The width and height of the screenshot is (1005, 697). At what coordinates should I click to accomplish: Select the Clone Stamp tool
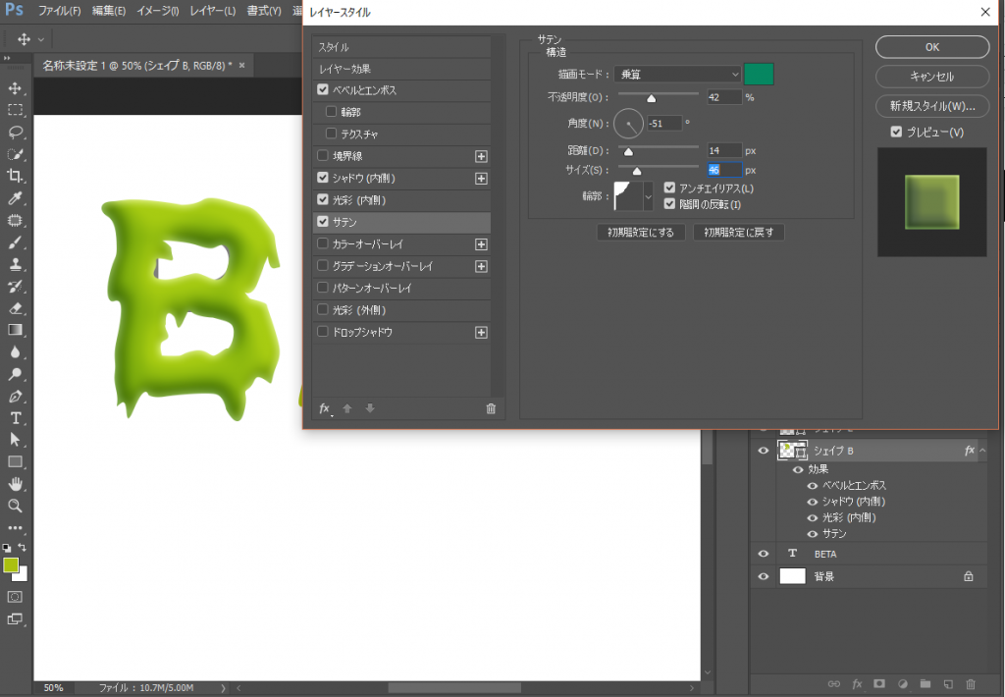click(x=16, y=264)
